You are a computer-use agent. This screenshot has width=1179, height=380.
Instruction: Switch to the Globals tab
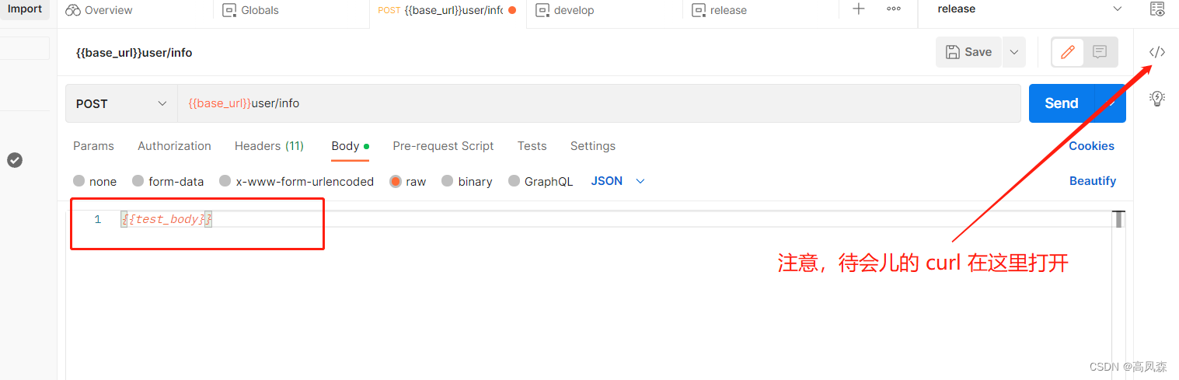pyautogui.click(x=250, y=10)
